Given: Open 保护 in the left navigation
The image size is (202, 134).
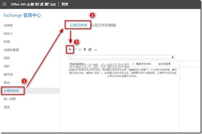Looking at the screenshot, I should click(x=7, y=66).
